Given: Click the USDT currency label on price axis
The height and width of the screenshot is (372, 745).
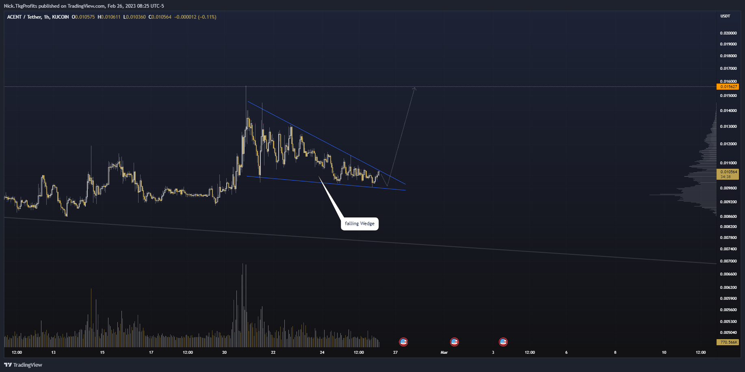Looking at the screenshot, I should (x=725, y=16).
